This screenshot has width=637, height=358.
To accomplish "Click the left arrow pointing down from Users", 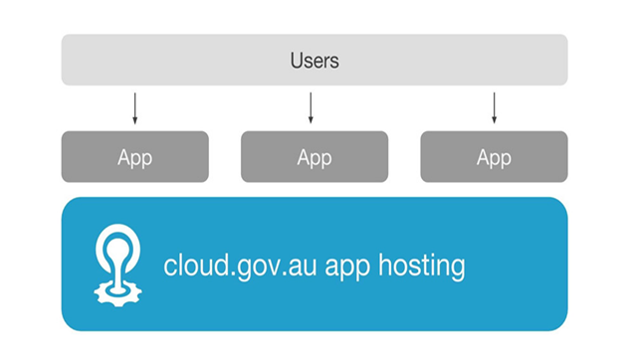I will click(135, 108).
